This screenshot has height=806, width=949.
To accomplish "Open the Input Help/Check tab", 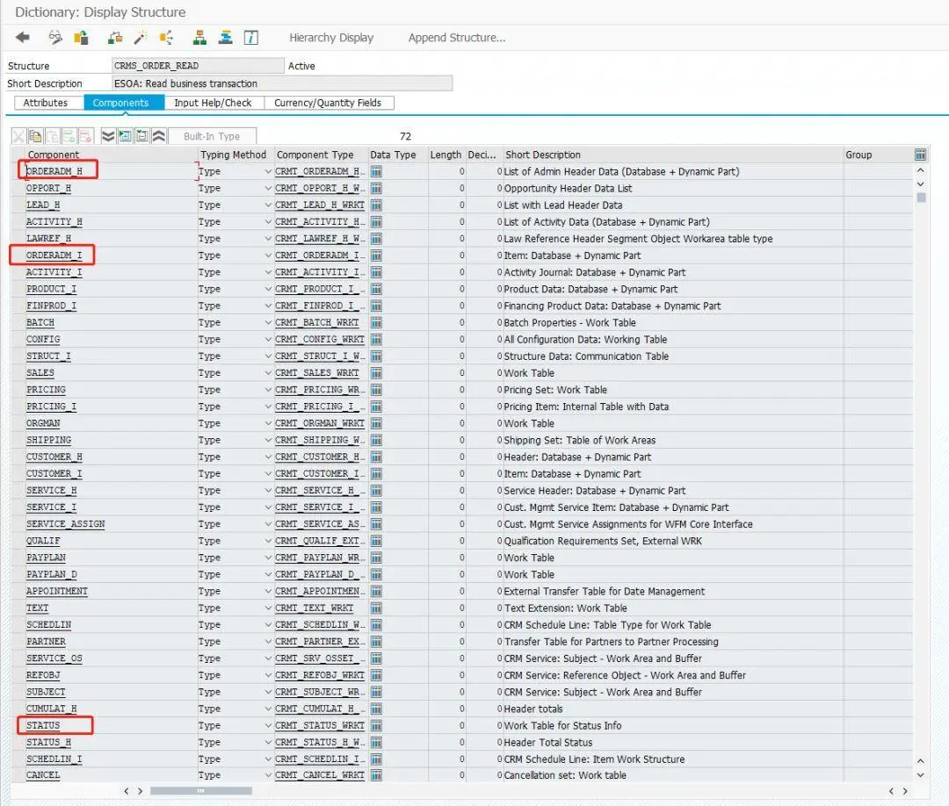I will pos(213,103).
